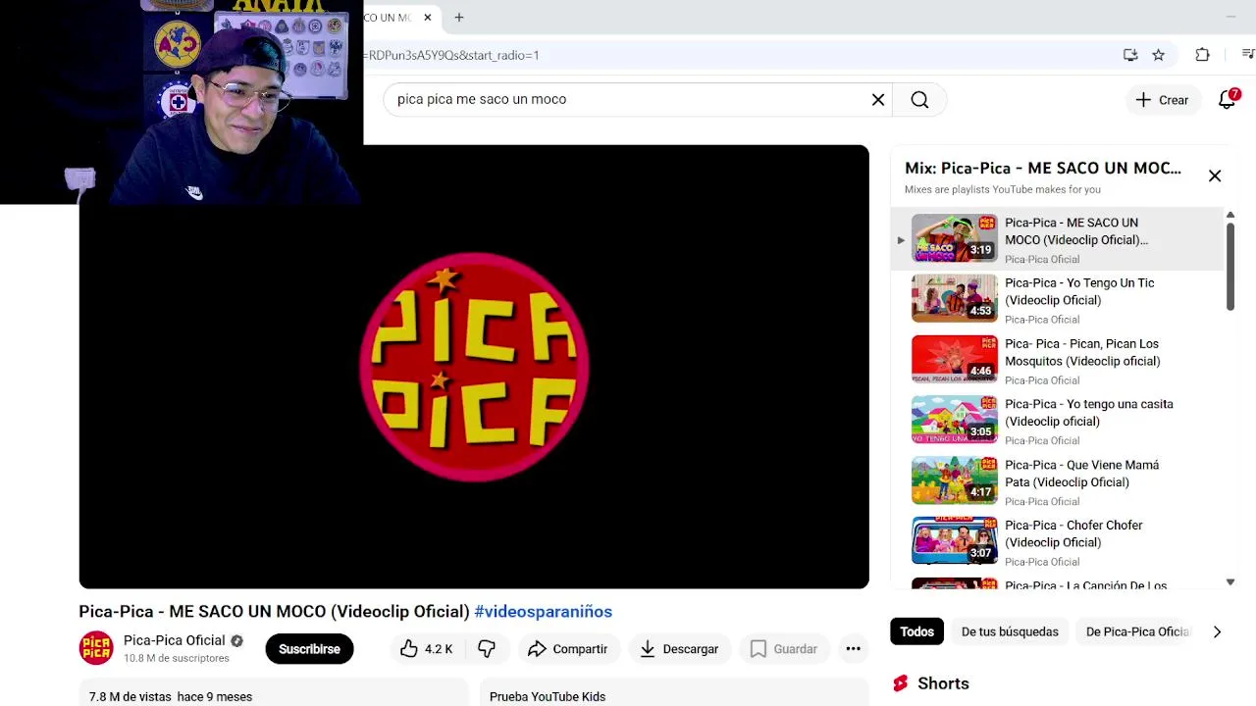The width and height of the screenshot is (1256, 706).
Task: Minimize the browser window
Action: (x=1230, y=17)
